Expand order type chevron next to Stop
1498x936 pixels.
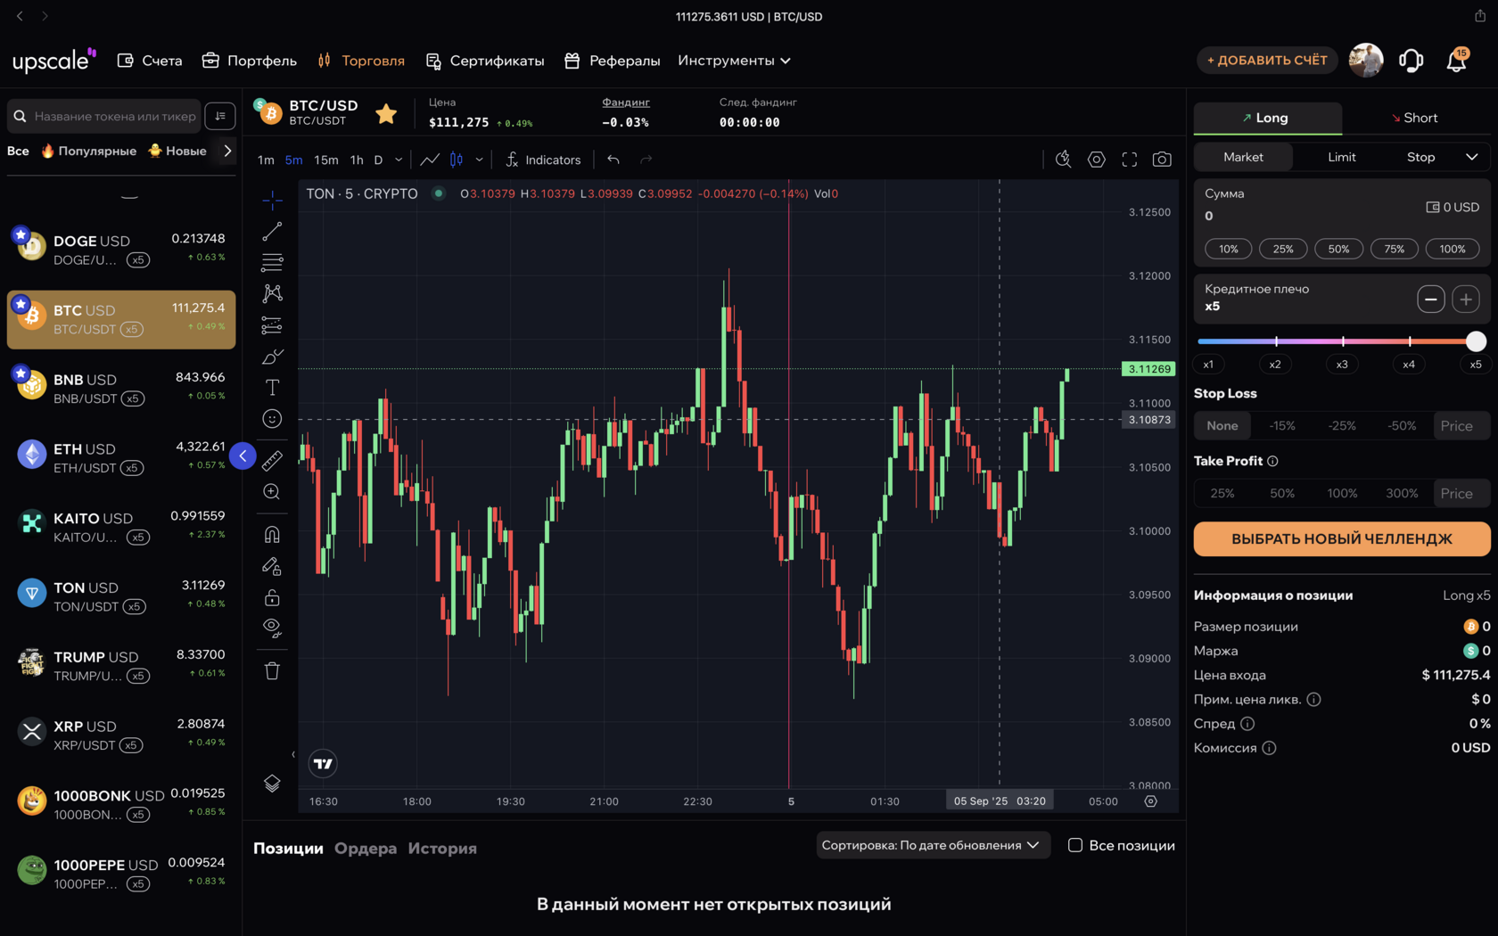[1471, 157]
